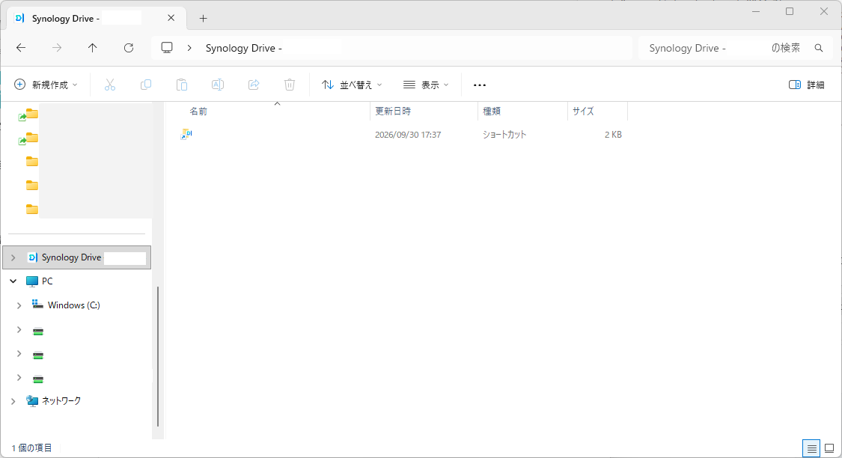Maximize the File Explorer window
Viewport: 842px width, 458px height.
790,11
